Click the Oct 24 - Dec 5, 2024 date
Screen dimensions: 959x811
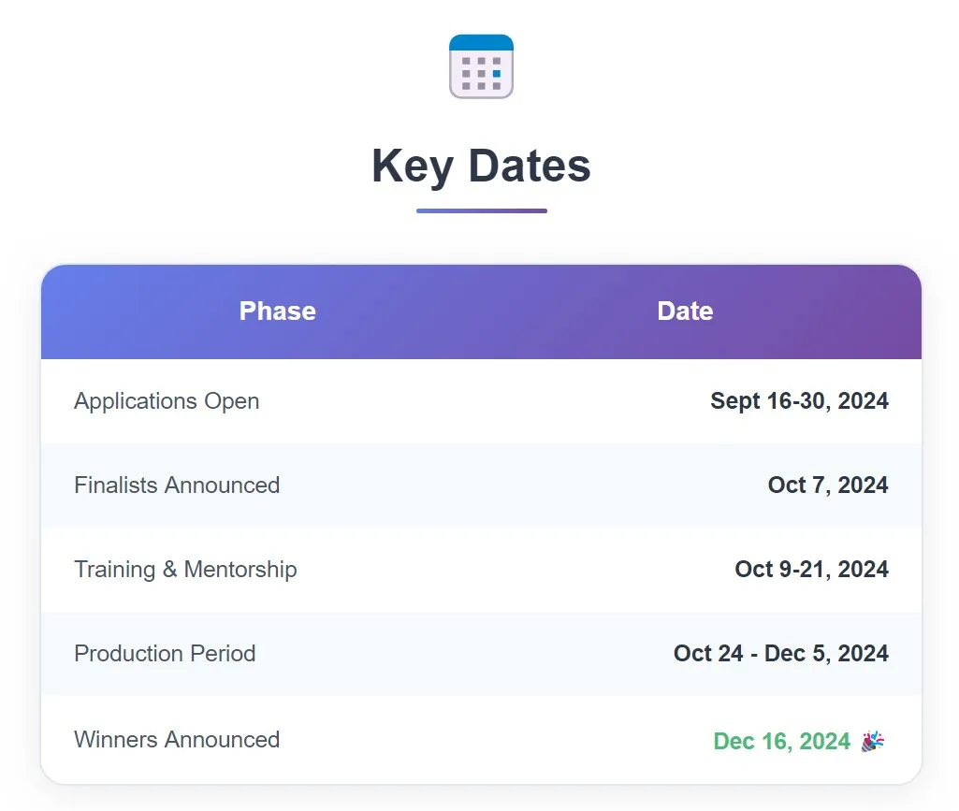click(780, 654)
